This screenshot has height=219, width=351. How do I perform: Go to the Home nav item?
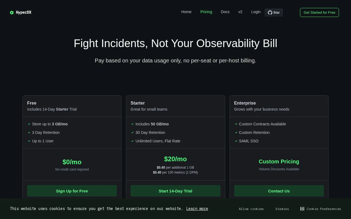coord(186,12)
